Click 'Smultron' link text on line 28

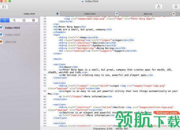[x=98, y=43]
